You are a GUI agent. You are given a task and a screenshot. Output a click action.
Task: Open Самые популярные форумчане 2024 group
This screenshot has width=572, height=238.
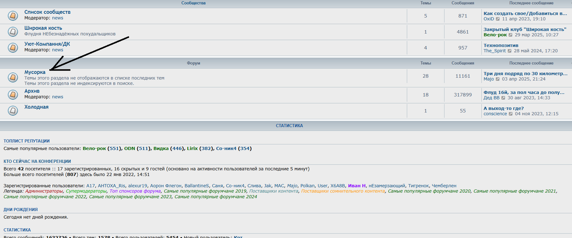216,196
